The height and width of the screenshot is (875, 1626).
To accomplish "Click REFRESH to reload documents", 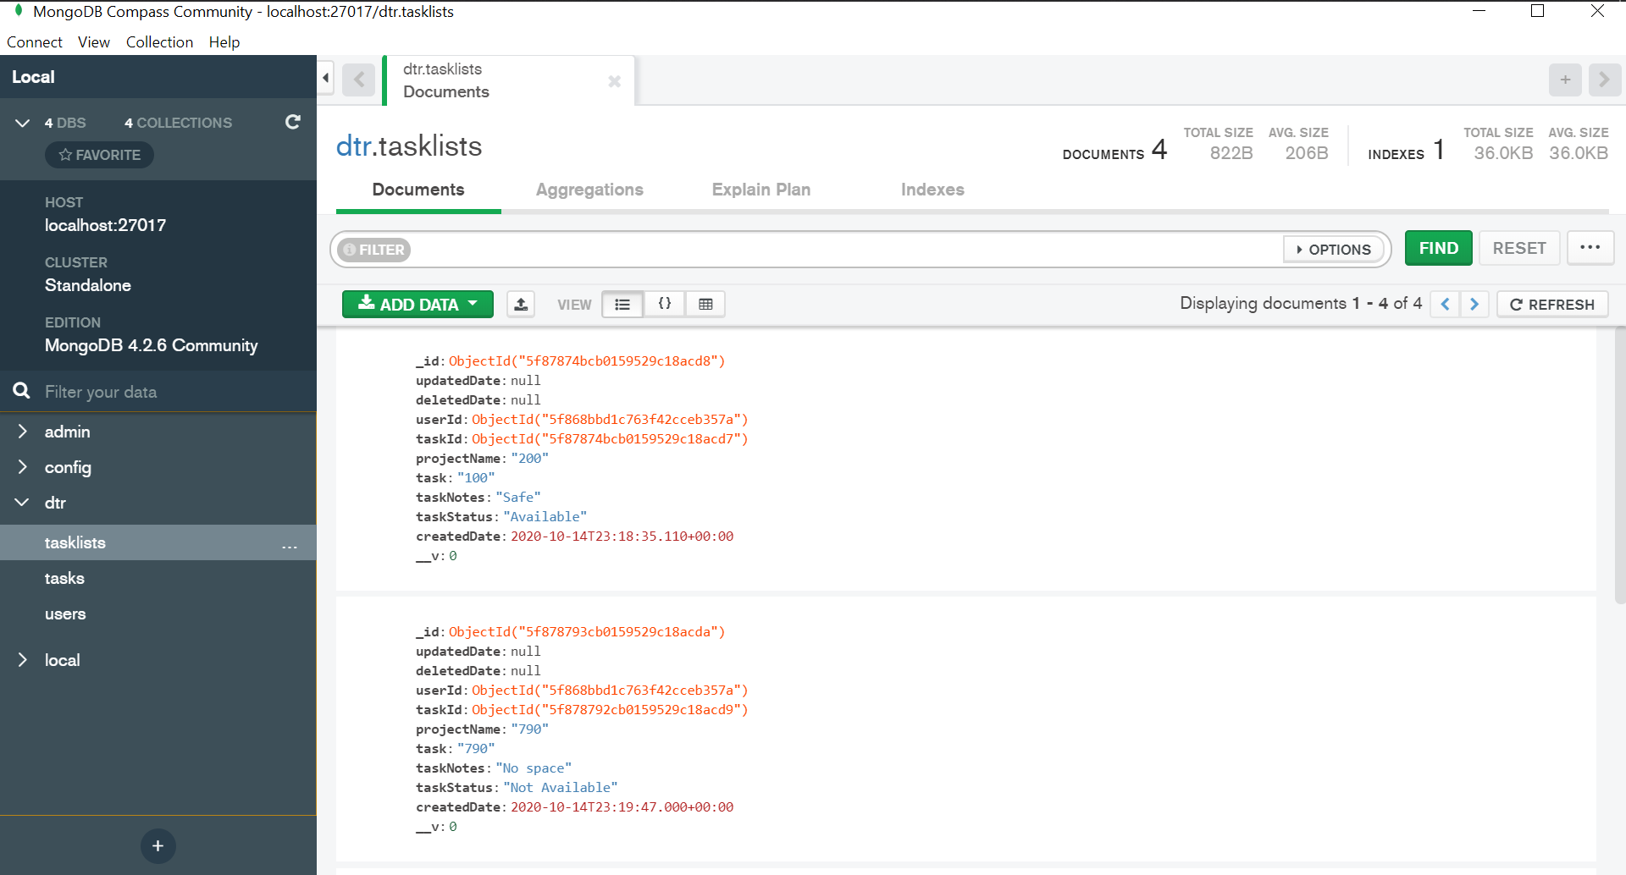I will click(1552, 304).
